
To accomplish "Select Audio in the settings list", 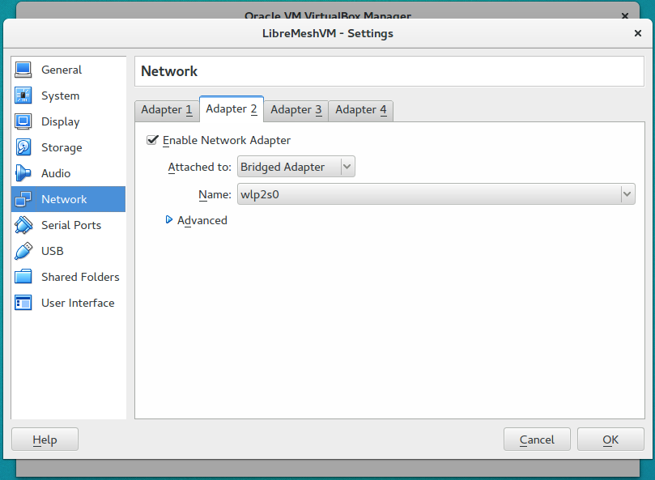I will tap(69, 173).
